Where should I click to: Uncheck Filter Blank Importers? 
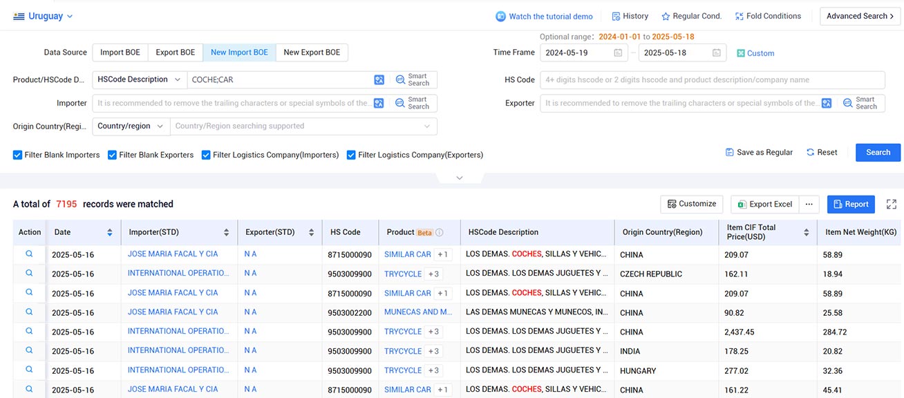18,155
